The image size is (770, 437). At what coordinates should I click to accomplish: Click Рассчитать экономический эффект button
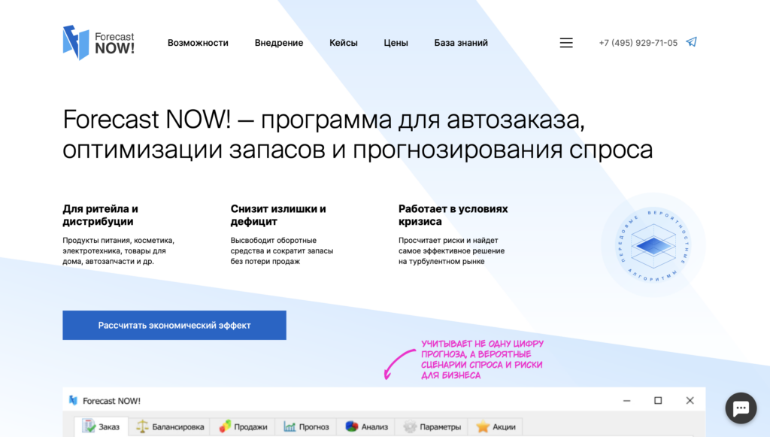(174, 325)
